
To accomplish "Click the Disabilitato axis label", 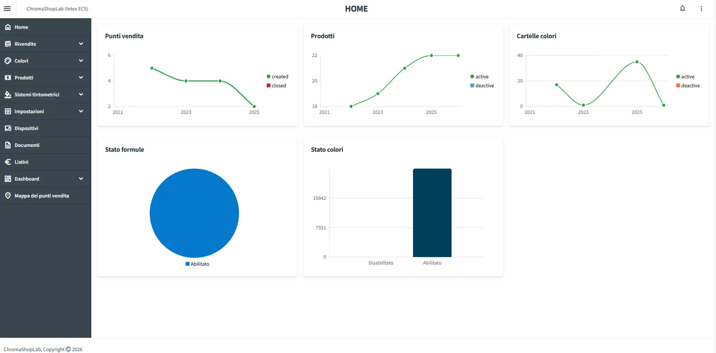I will click(381, 263).
